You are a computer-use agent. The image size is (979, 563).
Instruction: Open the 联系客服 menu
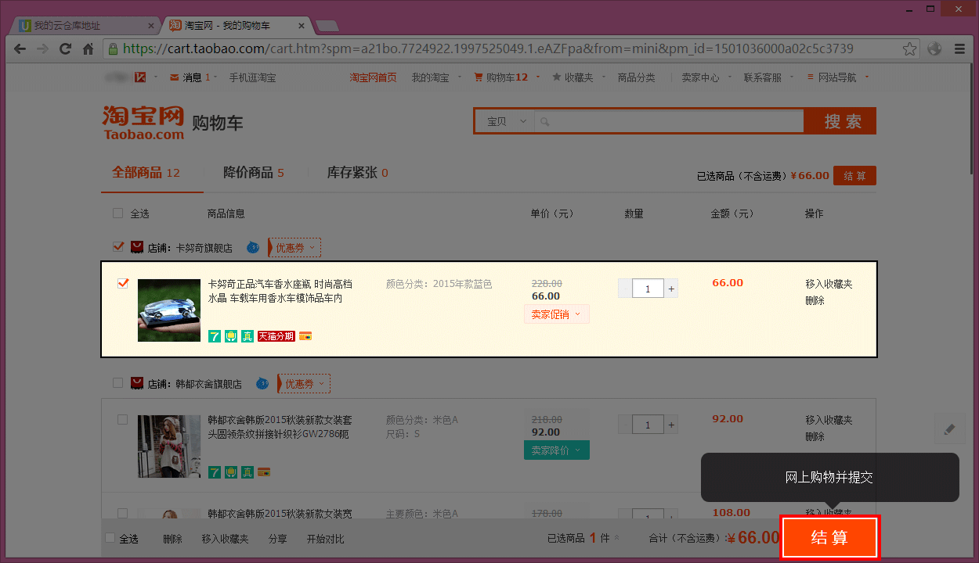tap(768, 77)
